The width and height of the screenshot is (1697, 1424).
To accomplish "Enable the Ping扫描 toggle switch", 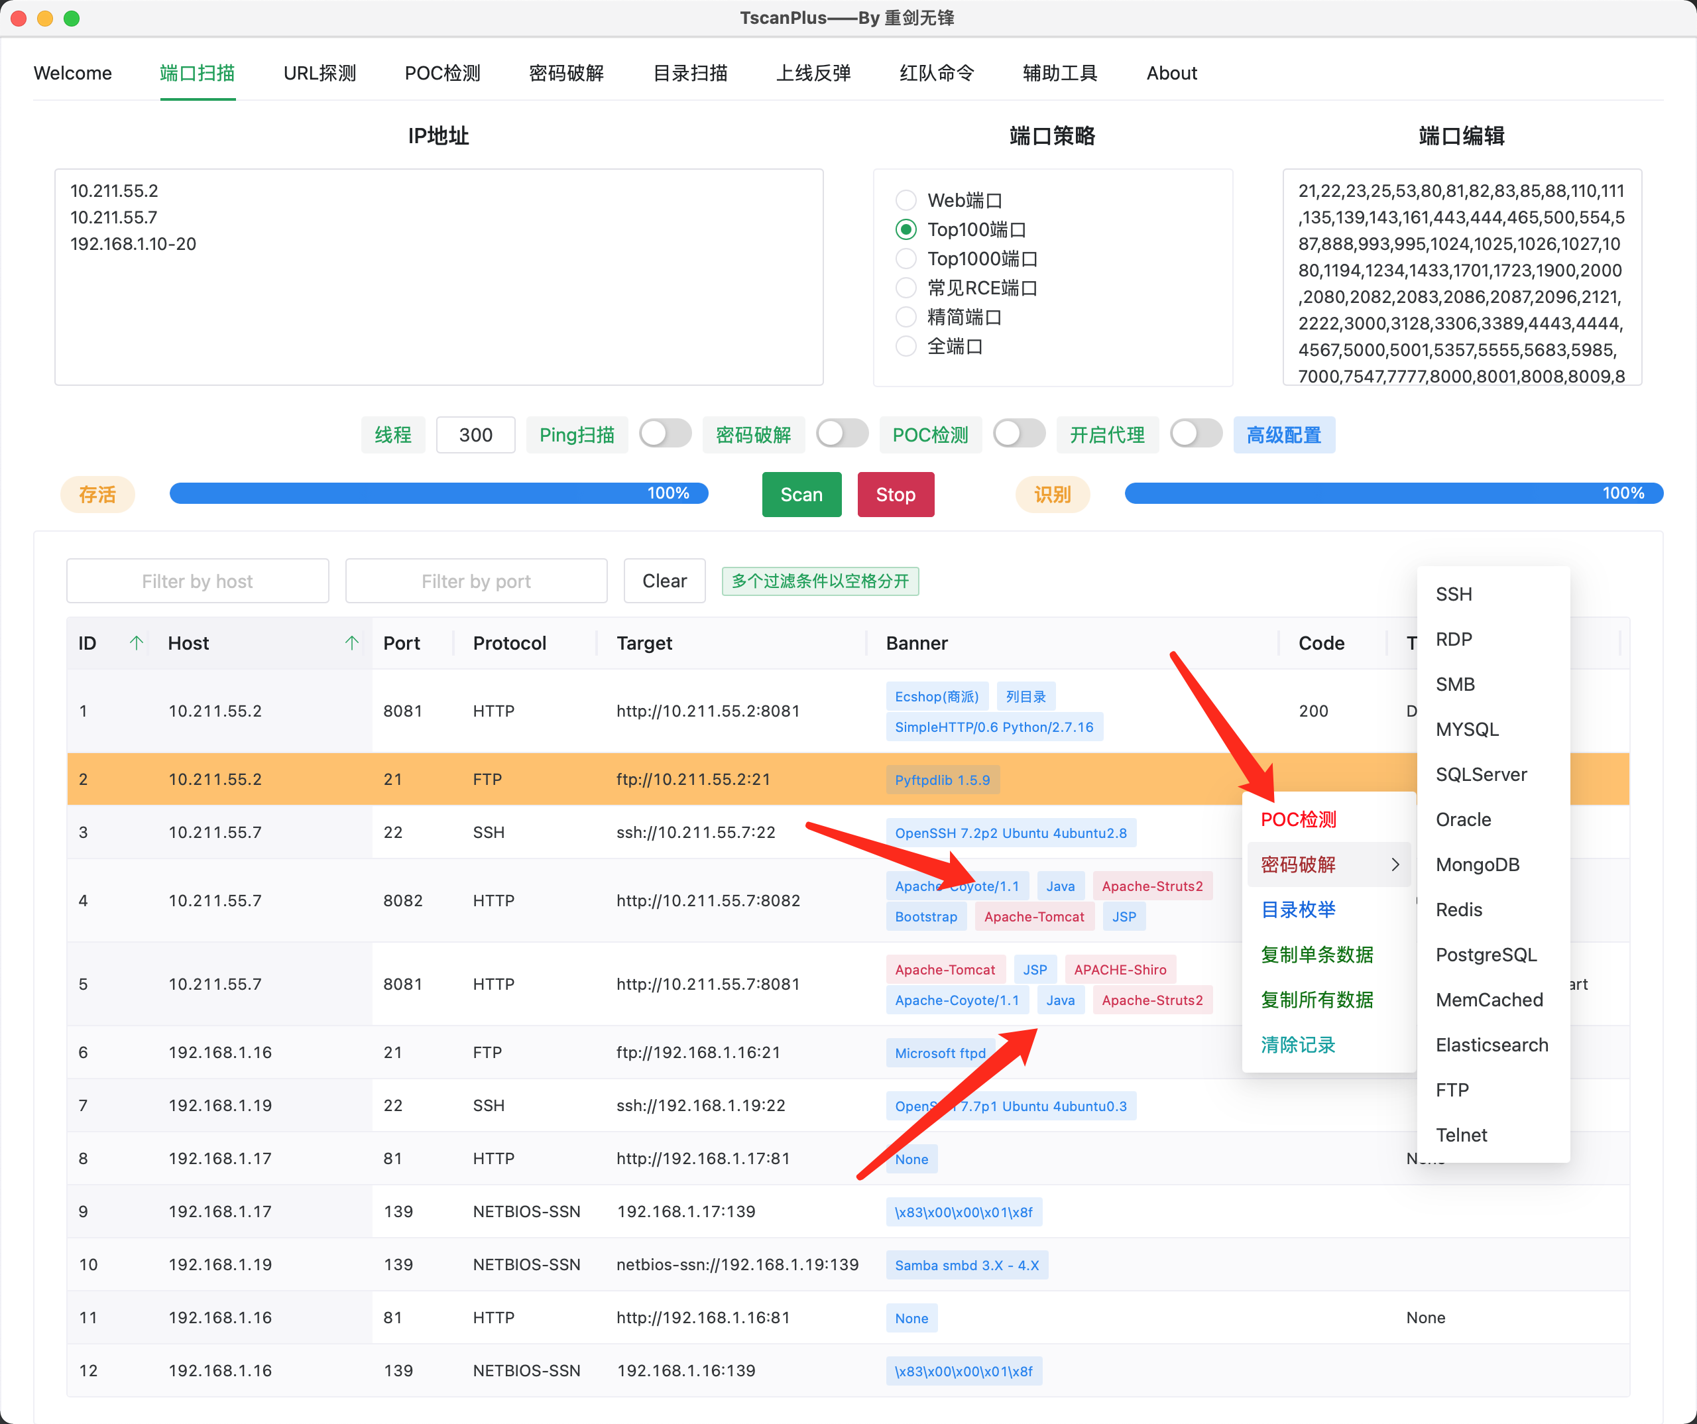I will pos(665,434).
